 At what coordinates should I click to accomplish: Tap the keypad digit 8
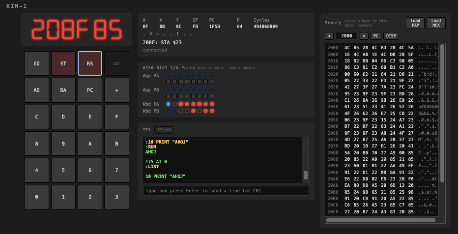coord(36,144)
